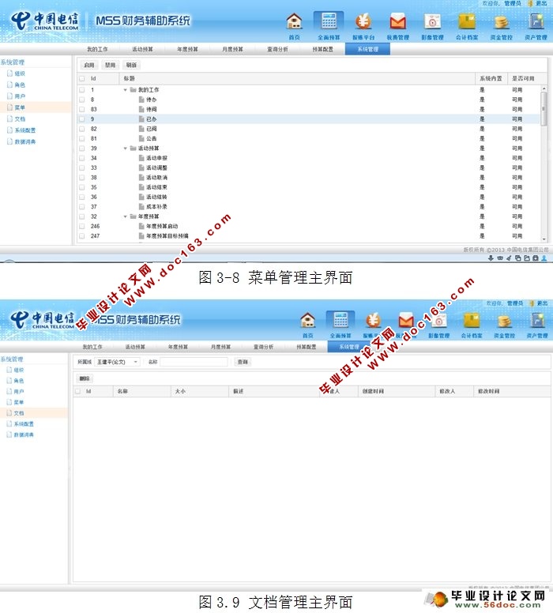The image size is (553, 613).
Task: Switch to 预算配置 tab in document management screen
Action: pyautogui.click(x=307, y=347)
